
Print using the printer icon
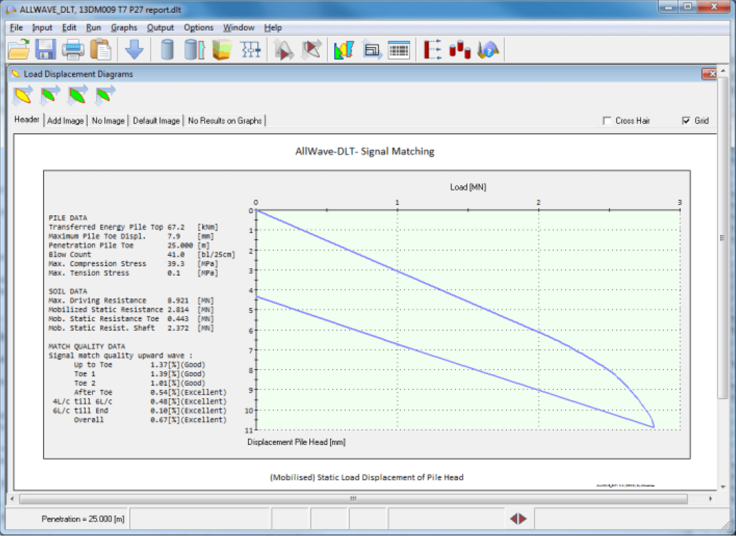pyautogui.click(x=73, y=49)
